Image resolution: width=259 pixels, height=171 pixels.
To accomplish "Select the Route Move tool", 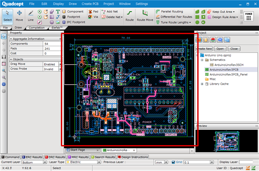I will [145, 16].
